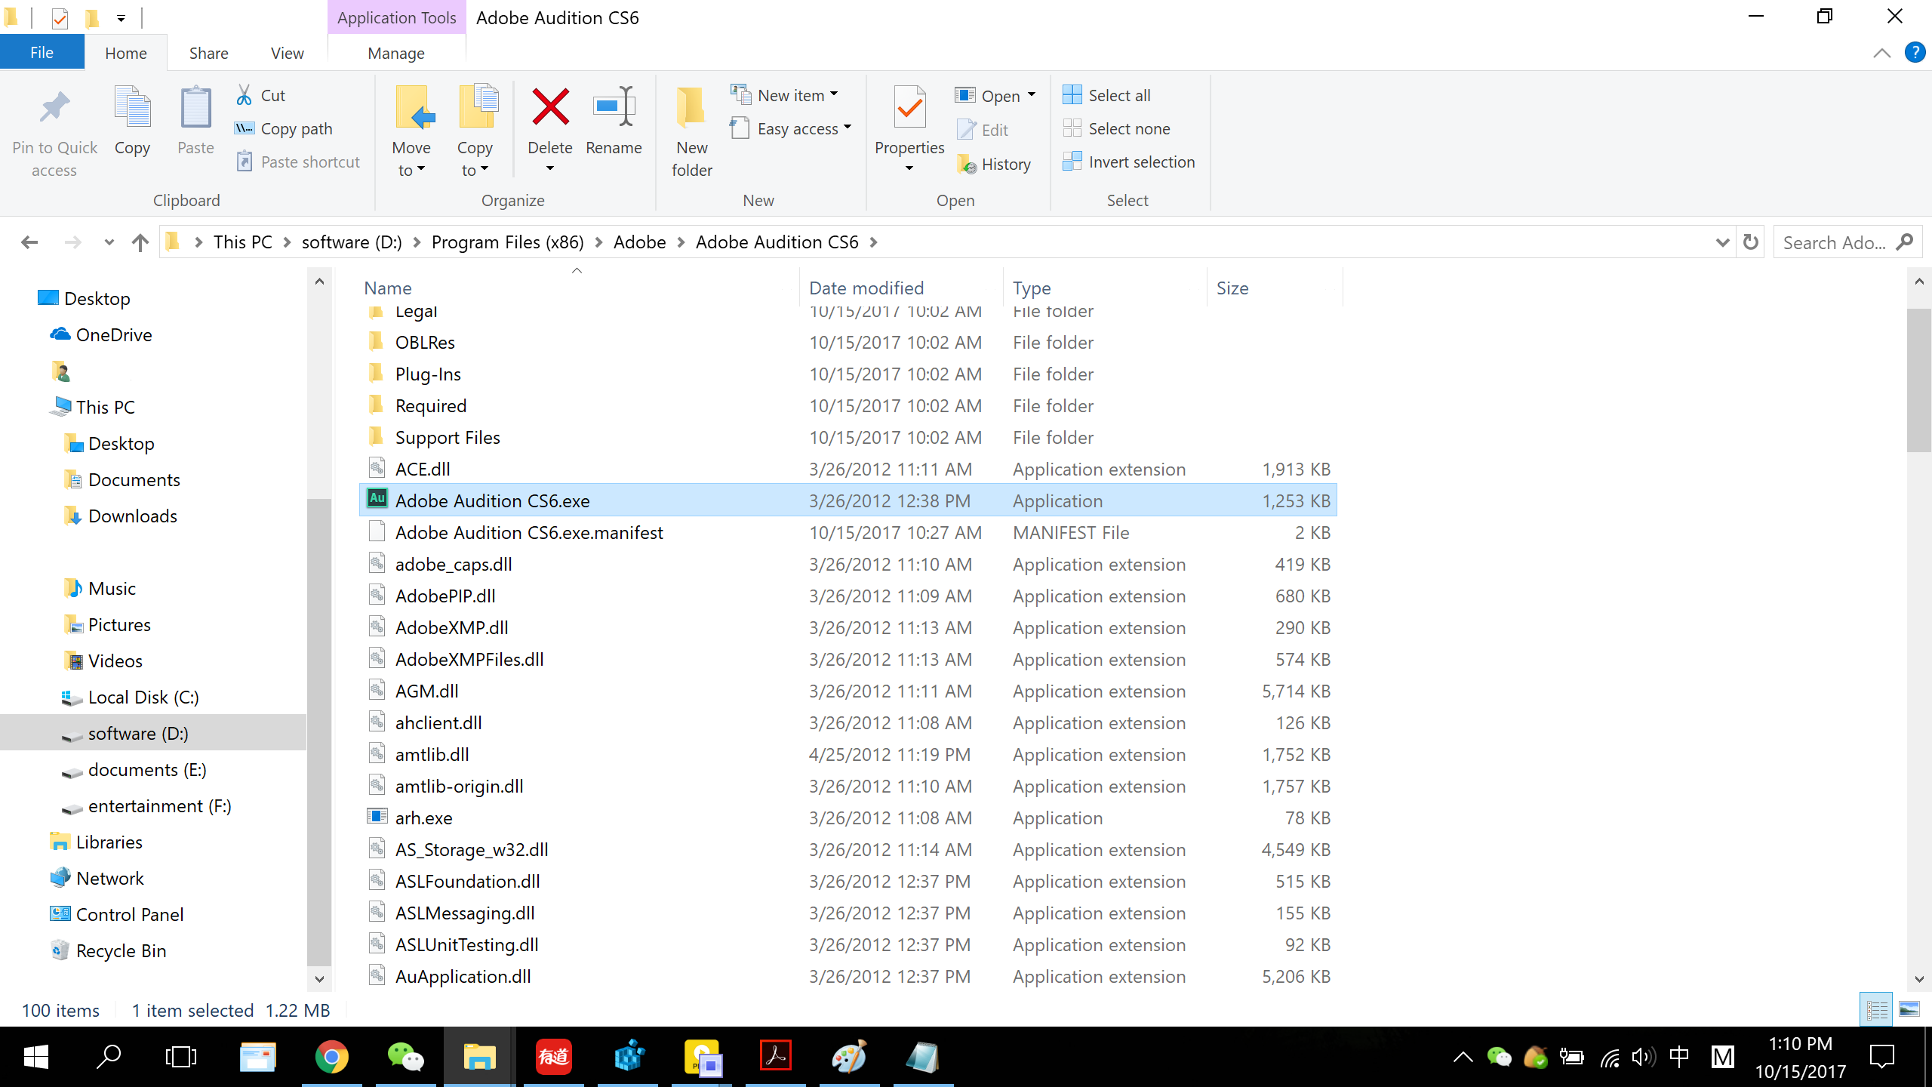Open Task View on taskbar

[x=181, y=1057]
